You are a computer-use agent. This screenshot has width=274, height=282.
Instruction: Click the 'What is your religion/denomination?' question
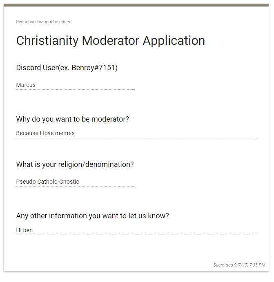tap(75, 164)
